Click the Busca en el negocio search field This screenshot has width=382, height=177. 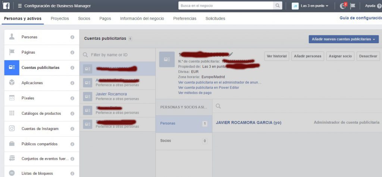pos(226,6)
